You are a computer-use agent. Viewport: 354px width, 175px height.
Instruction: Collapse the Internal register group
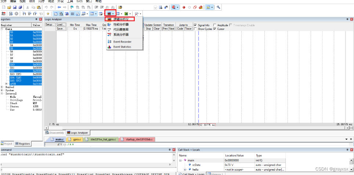coord(2,93)
